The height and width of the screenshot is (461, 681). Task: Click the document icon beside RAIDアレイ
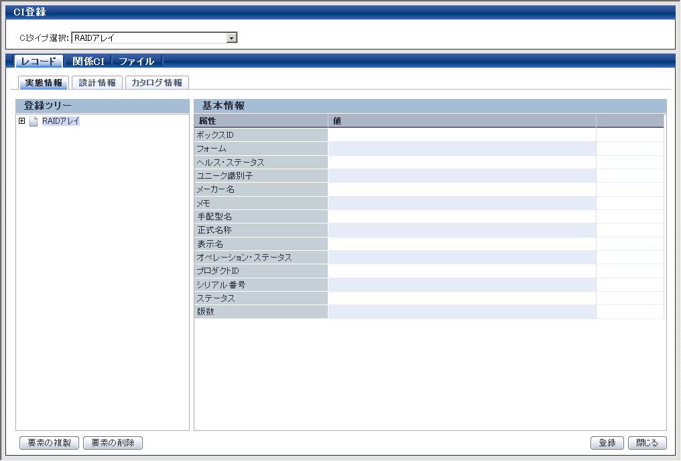tap(34, 122)
